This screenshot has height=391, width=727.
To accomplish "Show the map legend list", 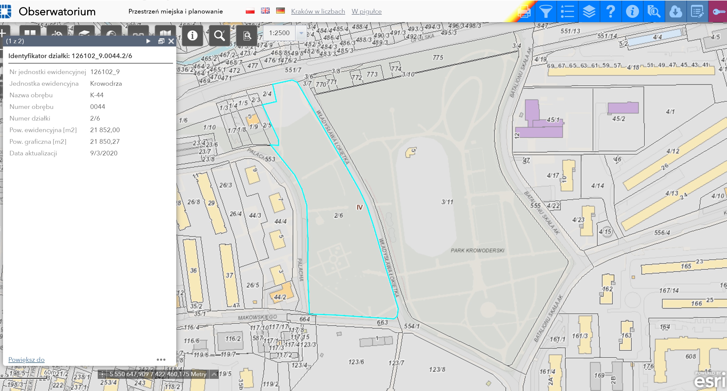I will click(x=567, y=12).
